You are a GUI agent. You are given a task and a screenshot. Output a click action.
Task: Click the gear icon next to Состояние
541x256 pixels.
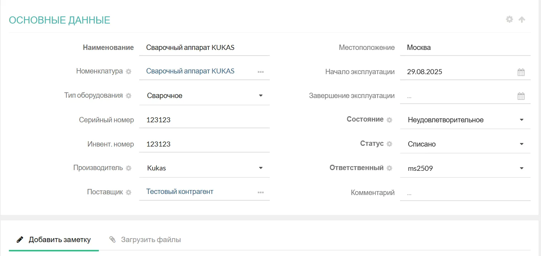click(389, 120)
